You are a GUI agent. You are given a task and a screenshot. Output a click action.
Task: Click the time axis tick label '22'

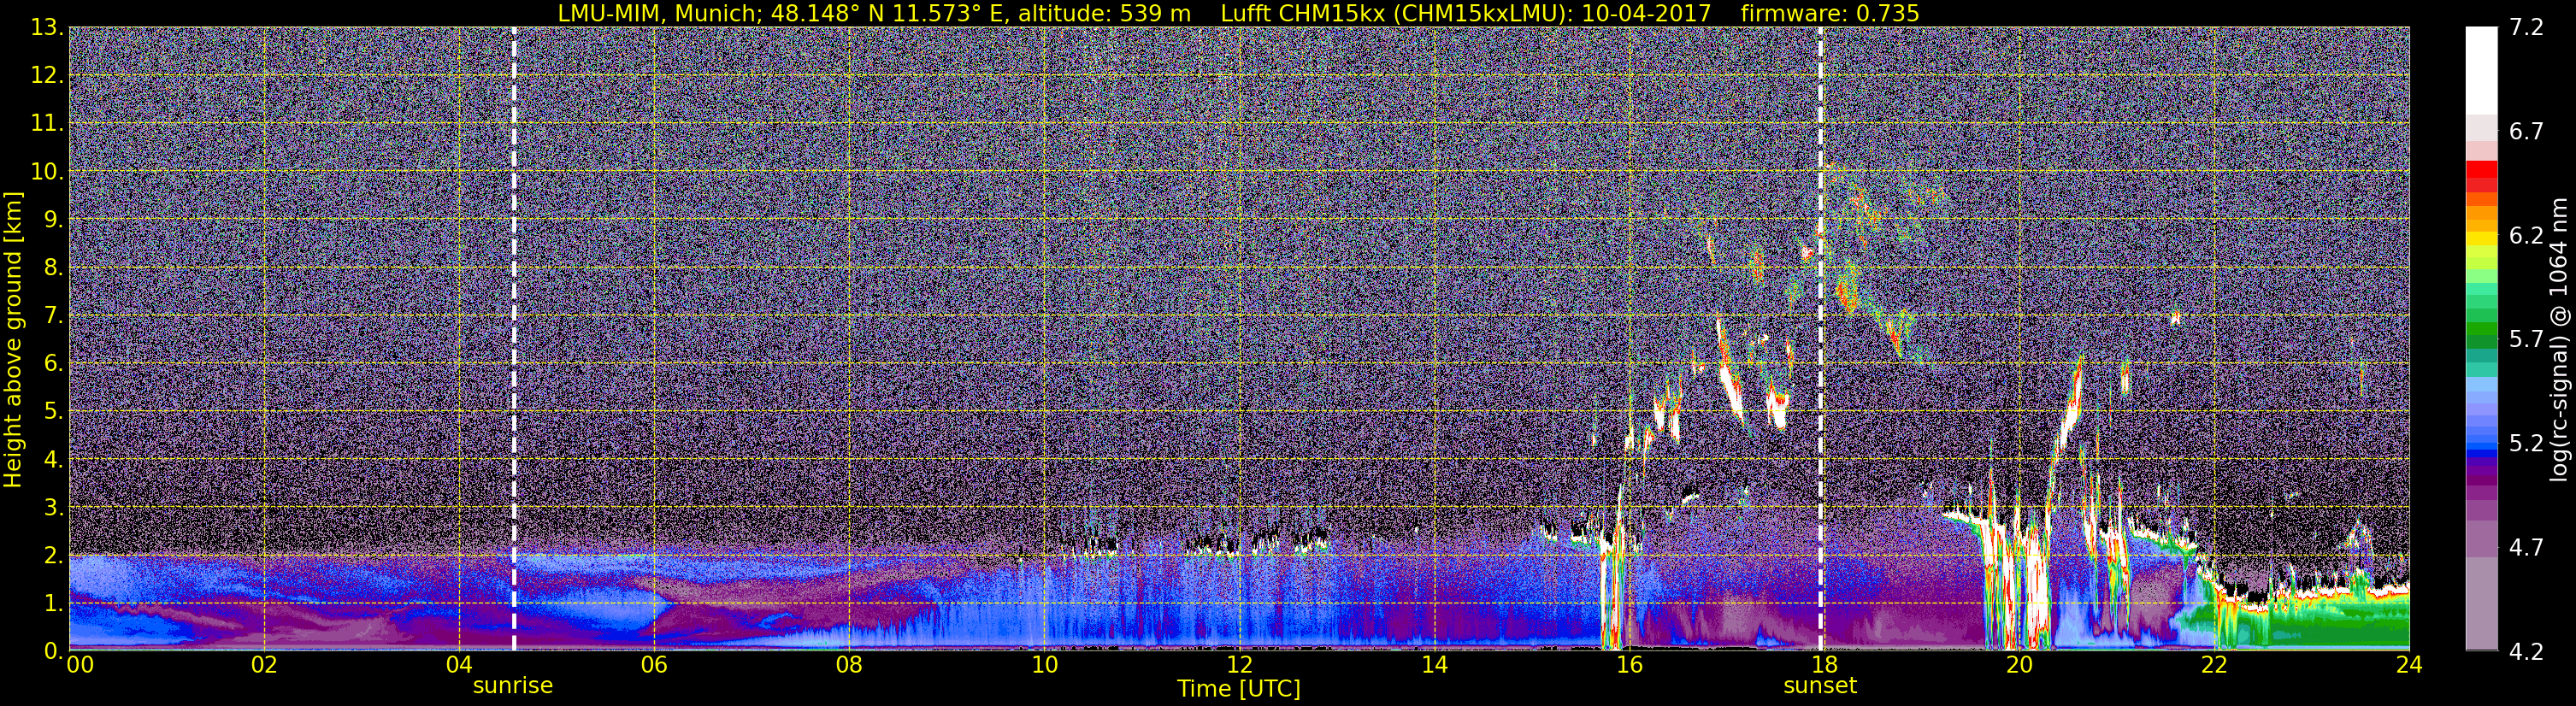tap(2214, 665)
